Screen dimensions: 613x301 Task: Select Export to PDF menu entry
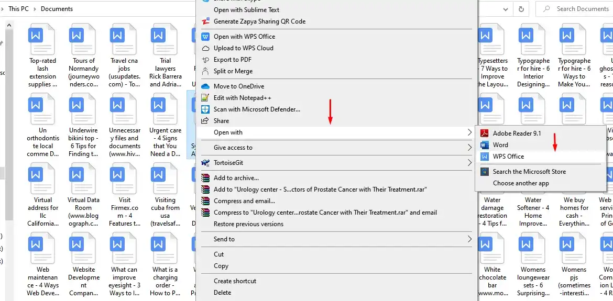232,60
